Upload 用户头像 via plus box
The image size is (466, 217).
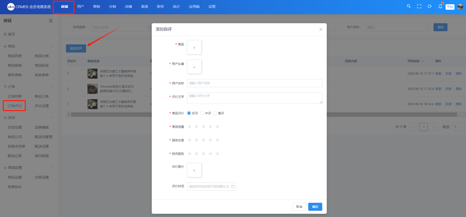[x=194, y=67]
